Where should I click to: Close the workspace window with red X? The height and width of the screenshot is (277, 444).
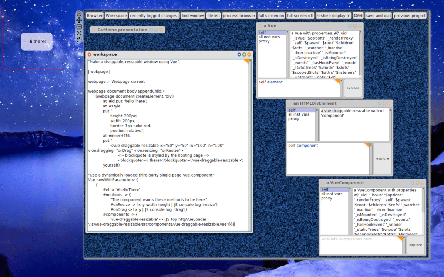pyautogui.click(x=90, y=54)
